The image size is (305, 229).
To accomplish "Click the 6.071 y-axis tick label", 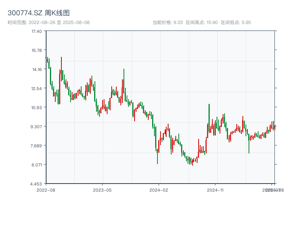I will coord(37,164).
